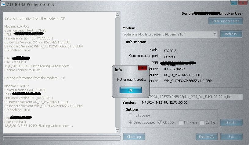249x145 pixels.
Task: Select the Full update radio option
Action: 131,115
